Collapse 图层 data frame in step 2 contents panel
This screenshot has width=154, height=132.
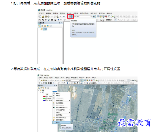pyautogui.click(x=39, y=90)
